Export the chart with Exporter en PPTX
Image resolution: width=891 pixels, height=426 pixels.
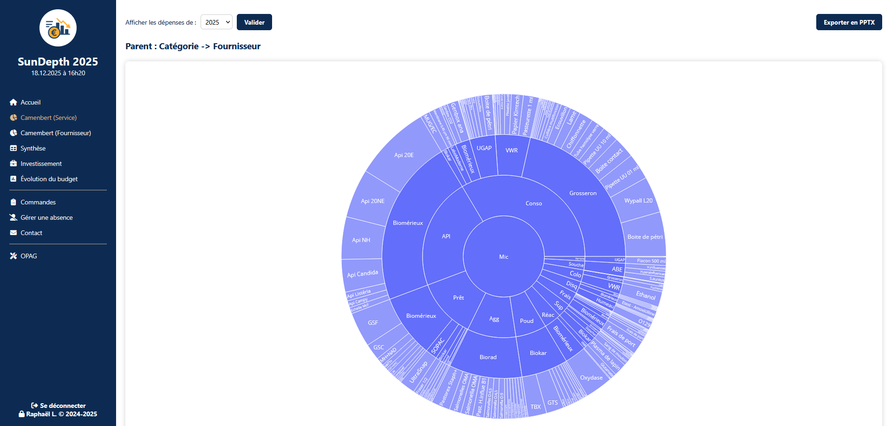(849, 22)
